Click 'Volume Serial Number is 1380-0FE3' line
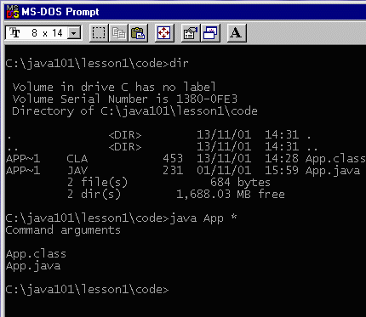366x317 pixels. (x=124, y=99)
